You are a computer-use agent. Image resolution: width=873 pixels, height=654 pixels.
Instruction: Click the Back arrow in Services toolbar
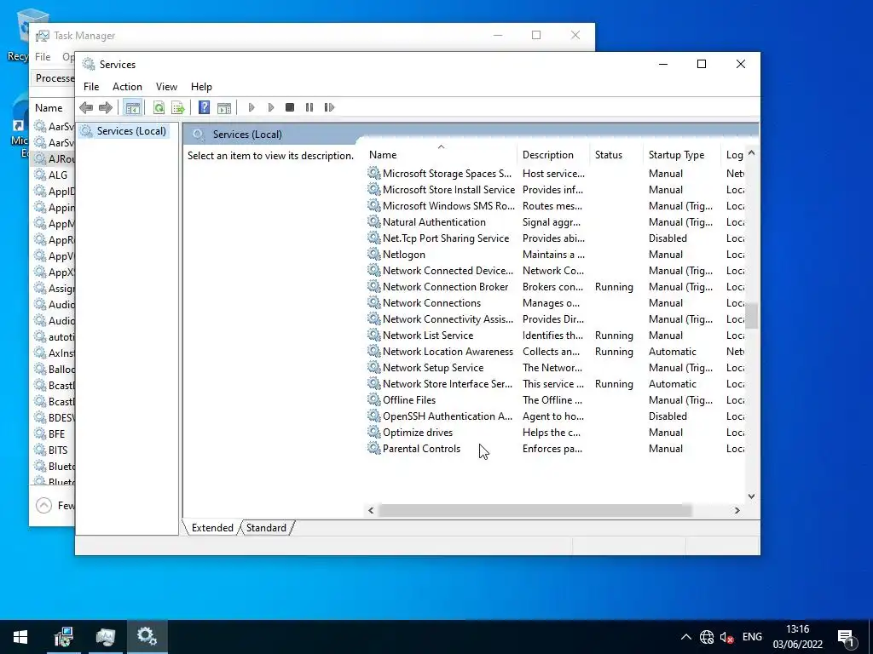(86, 107)
